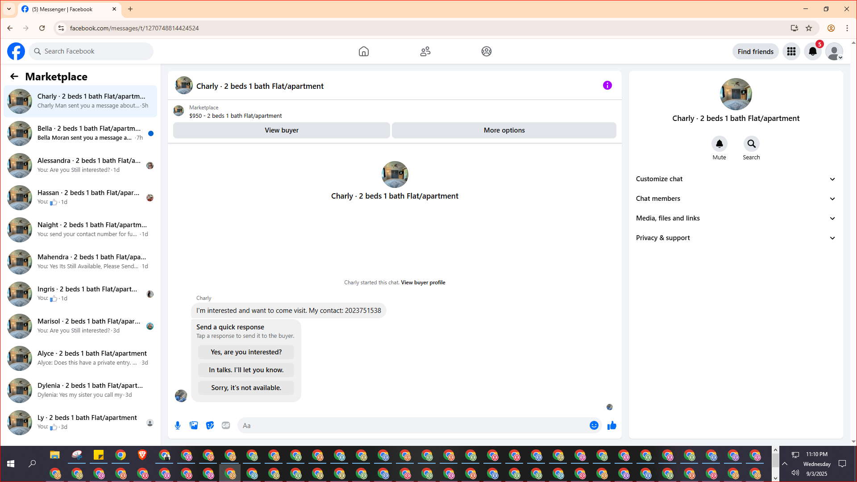The width and height of the screenshot is (857, 482).
Task: View site information icon in address bar
Action: [61, 28]
